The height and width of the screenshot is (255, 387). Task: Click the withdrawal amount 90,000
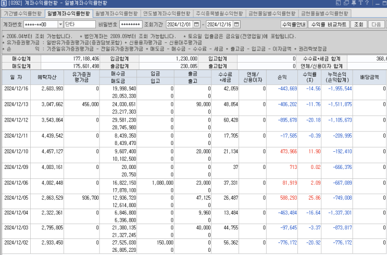tap(203, 104)
